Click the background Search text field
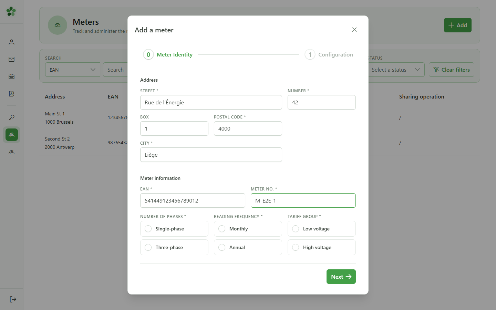This screenshot has width=496, height=310. (116, 70)
